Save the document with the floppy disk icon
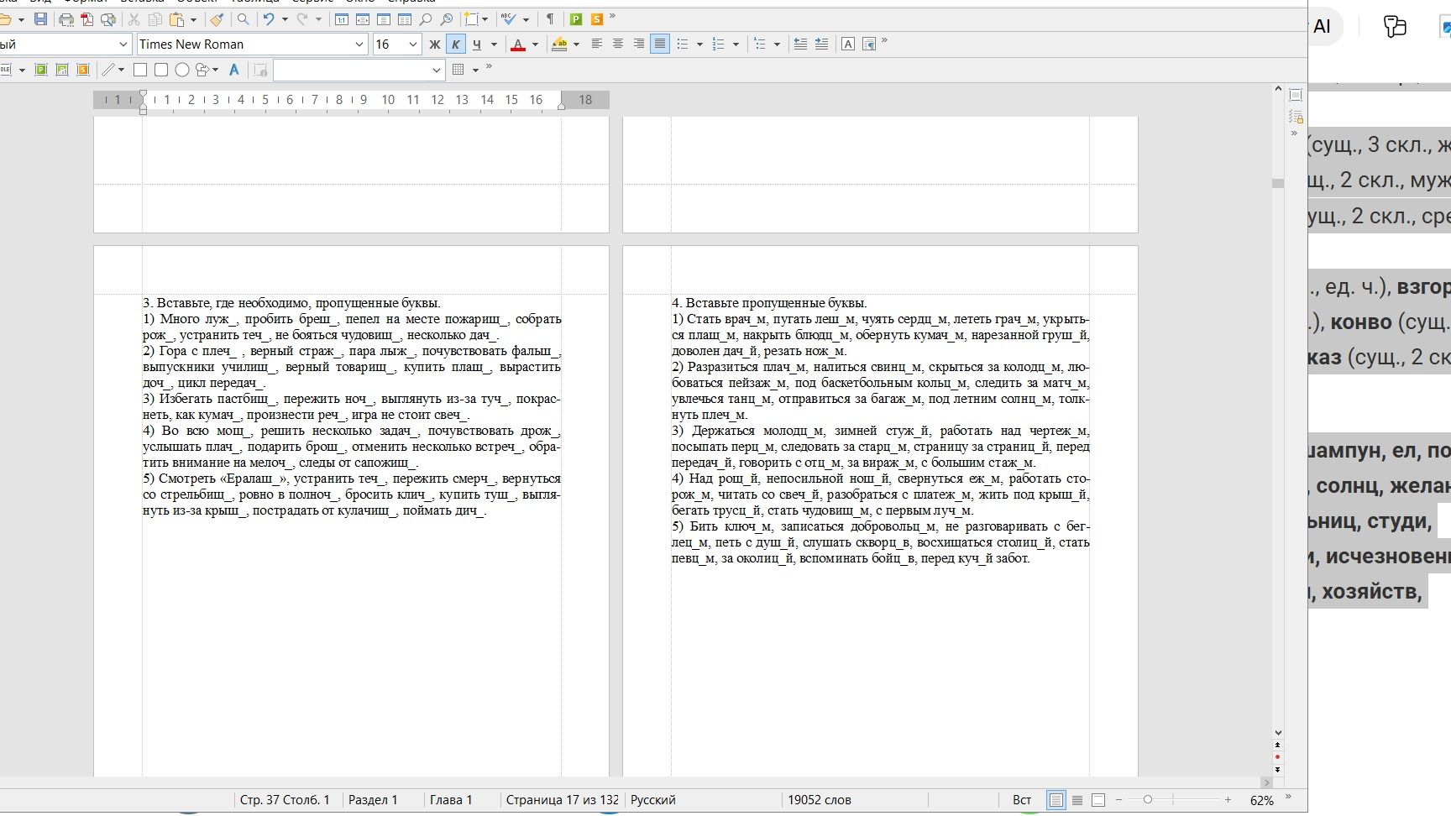 pyautogui.click(x=40, y=19)
